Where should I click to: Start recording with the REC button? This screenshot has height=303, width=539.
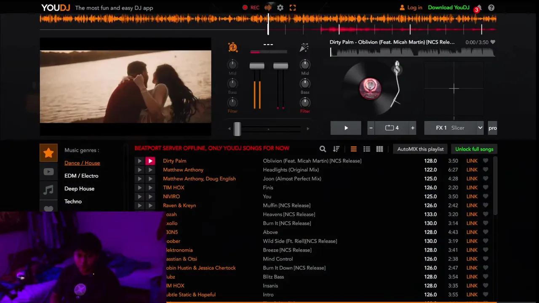coord(251,8)
